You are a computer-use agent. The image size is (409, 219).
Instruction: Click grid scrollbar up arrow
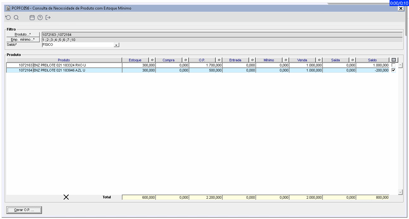400,65
